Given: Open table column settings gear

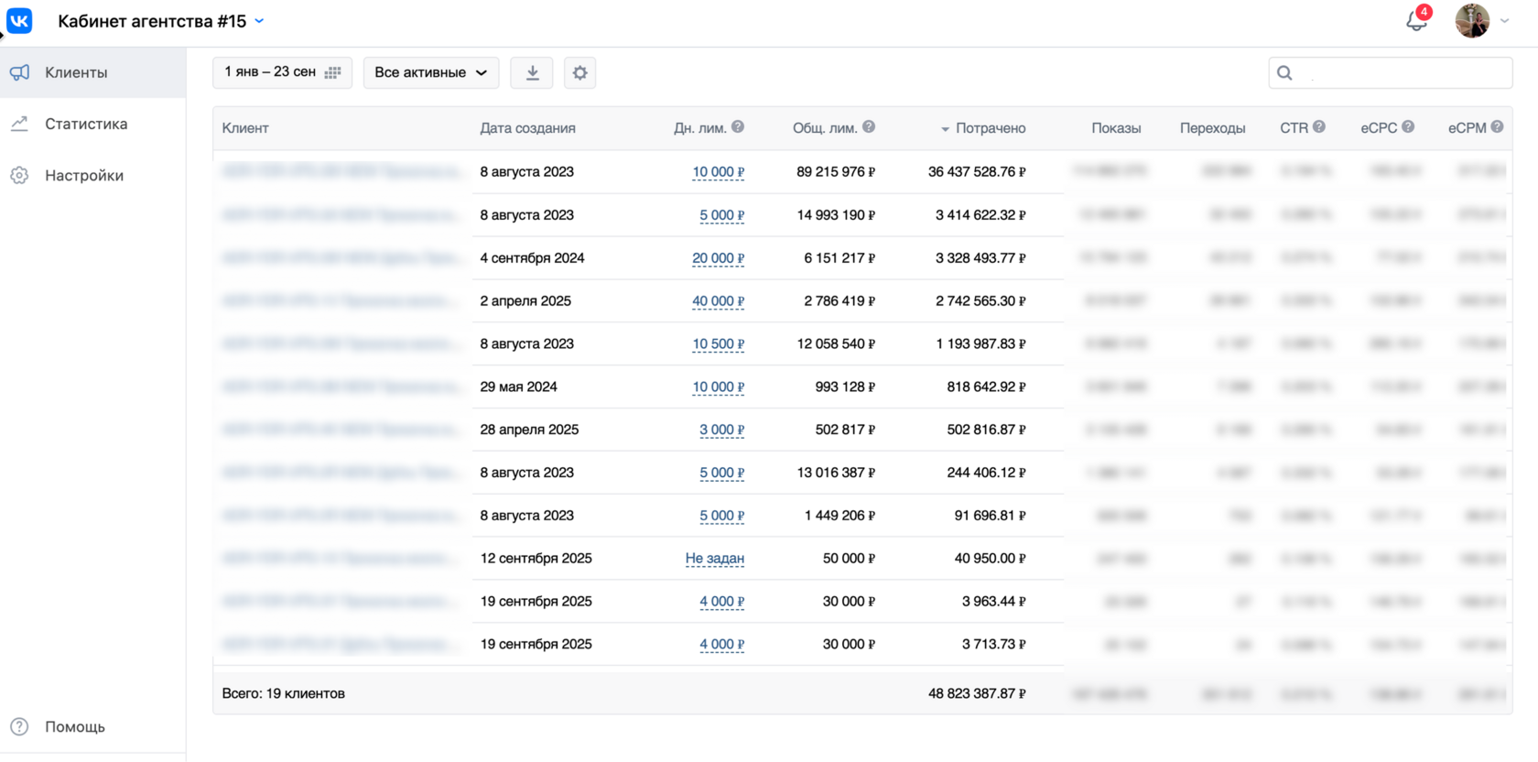Looking at the screenshot, I should tap(579, 72).
